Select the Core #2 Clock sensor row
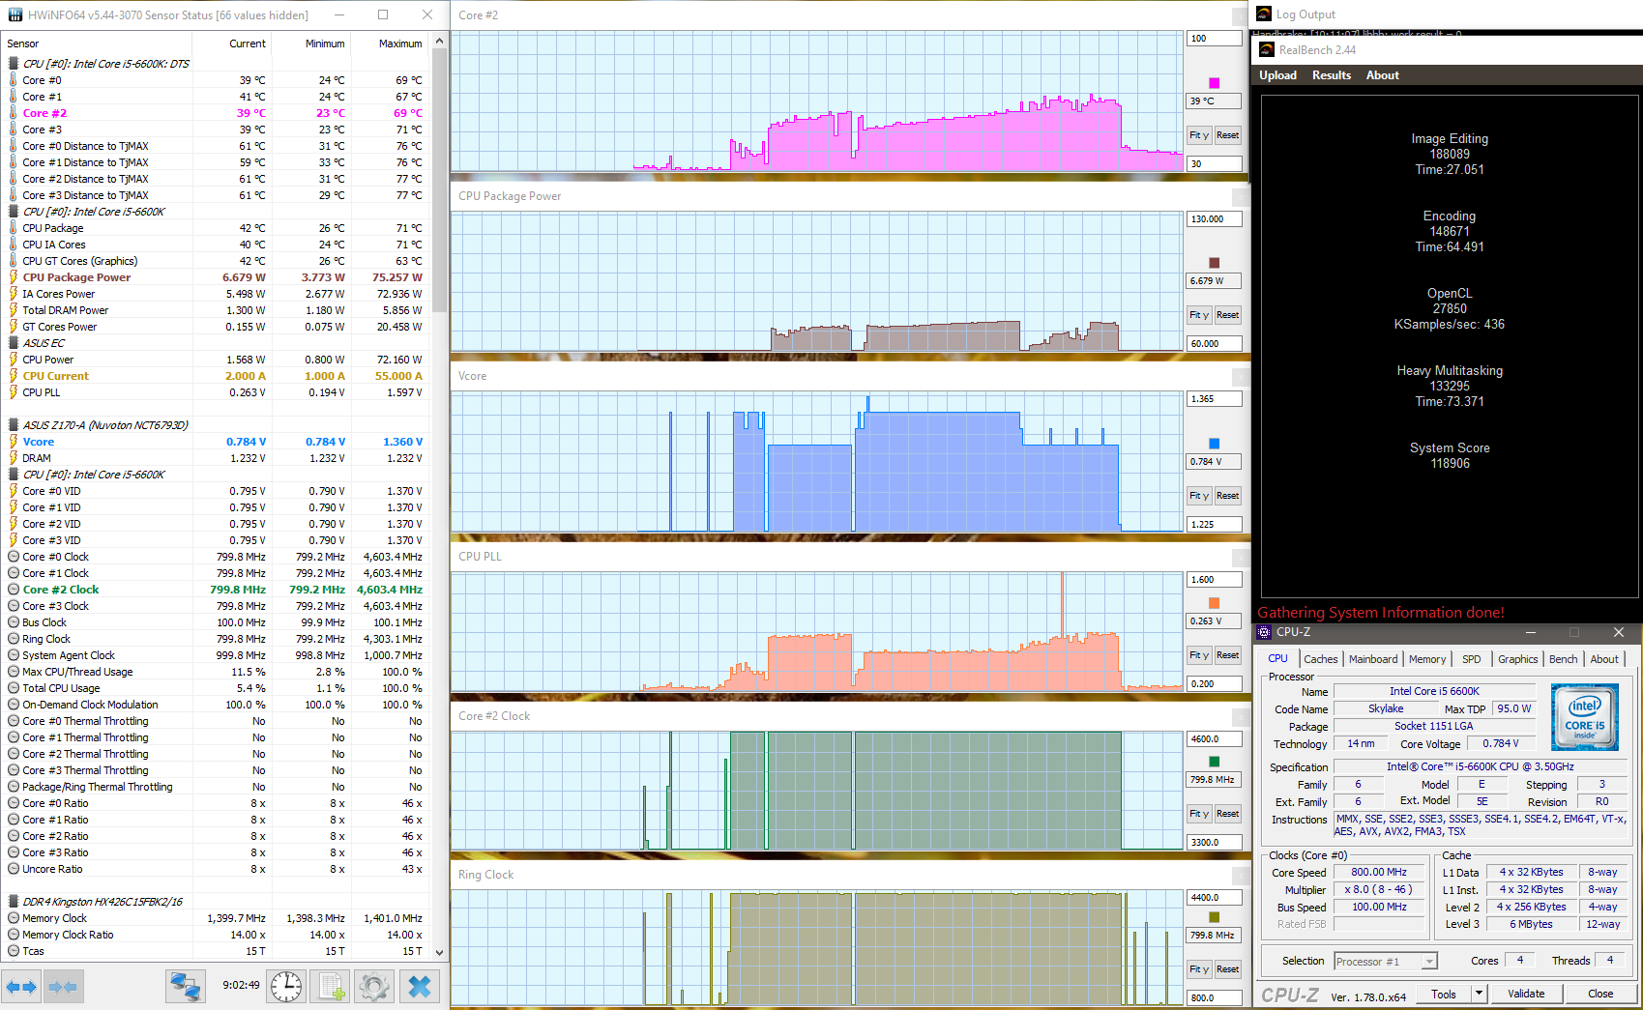 [215, 590]
